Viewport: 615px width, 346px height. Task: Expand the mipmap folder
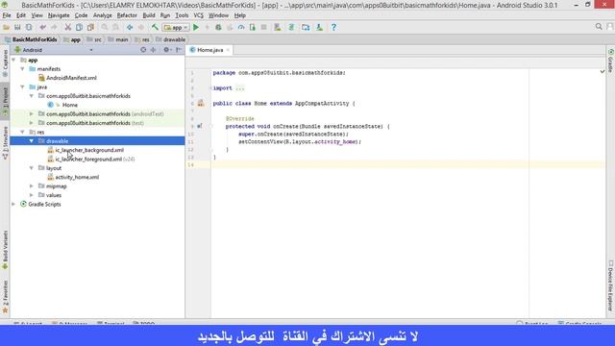pos(32,186)
